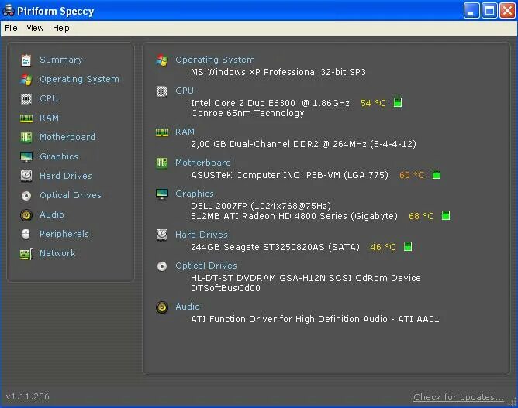The height and width of the screenshot is (408, 518).
Task: Click the RAM heading in summary panel
Action: click(185, 132)
